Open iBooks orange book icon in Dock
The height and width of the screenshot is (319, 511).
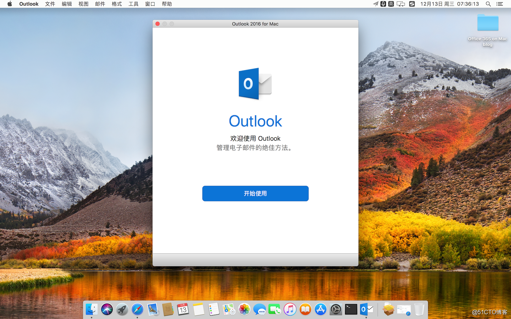pyautogui.click(x=305, y=309)
